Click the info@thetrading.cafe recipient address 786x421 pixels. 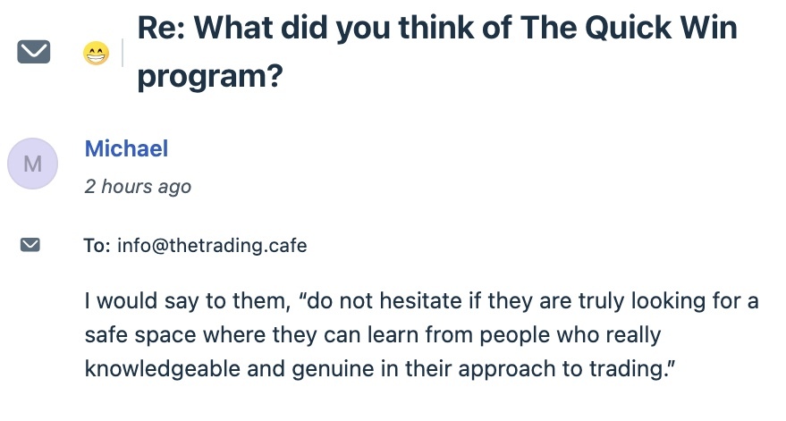[x=212, y=245]
